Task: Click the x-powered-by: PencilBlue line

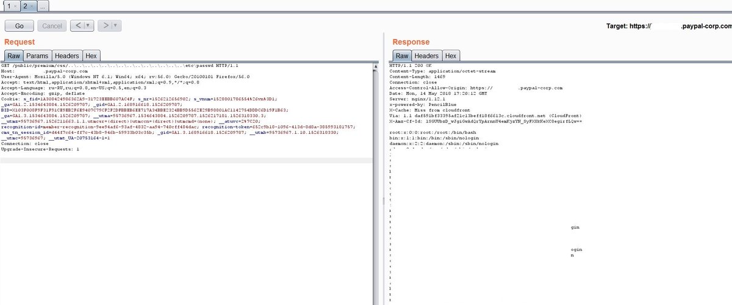Action: click(x=423, y=105)
